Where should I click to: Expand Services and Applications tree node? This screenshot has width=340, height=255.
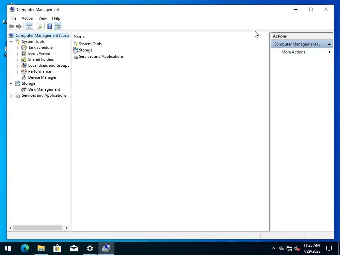(x=11, y=95)
